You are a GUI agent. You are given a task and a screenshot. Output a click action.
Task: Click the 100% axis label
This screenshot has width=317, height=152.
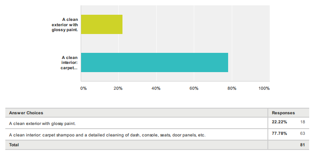coord(264,88)
